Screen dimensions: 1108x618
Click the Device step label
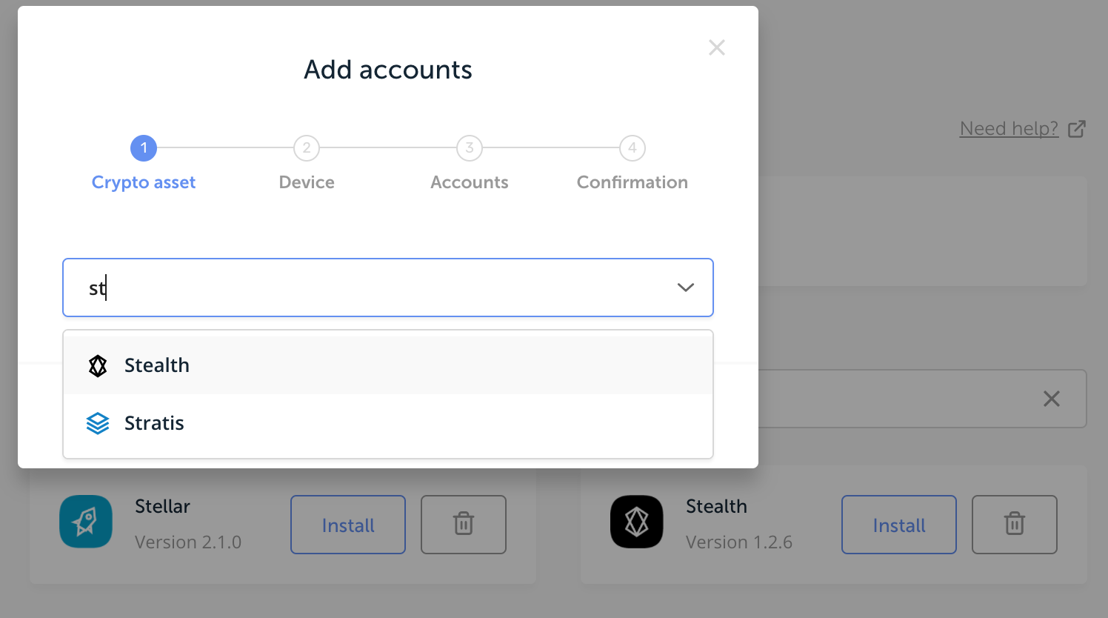point(307,182)
